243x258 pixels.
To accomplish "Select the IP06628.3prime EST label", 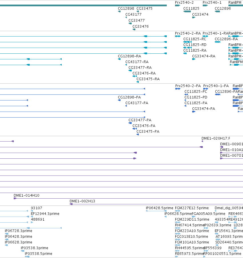I will [19, 242].
